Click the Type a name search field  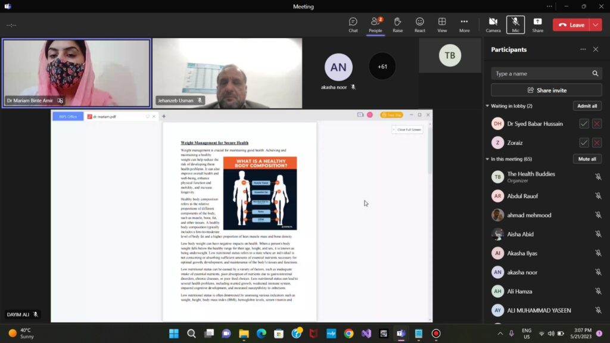pos(546,73)
